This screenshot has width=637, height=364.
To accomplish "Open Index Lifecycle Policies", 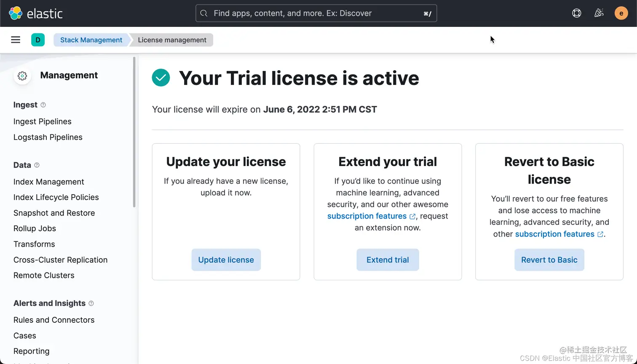I will (56, 197).
